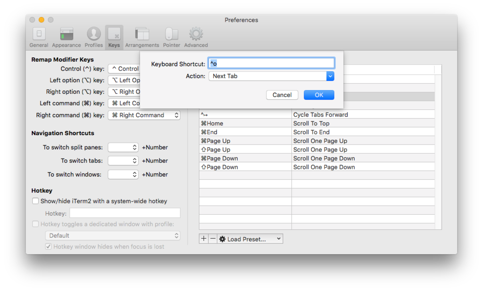The image size is (483, 291).
Task: Uncheck Hotkey window hides when focus lost
Action: pyautogui.click(x=49, y=246)
